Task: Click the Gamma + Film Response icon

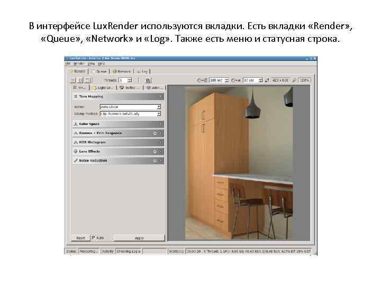Action: click(x=76, y=133)
